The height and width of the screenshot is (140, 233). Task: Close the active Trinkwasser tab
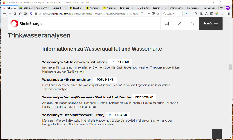[x=15, y=8]
